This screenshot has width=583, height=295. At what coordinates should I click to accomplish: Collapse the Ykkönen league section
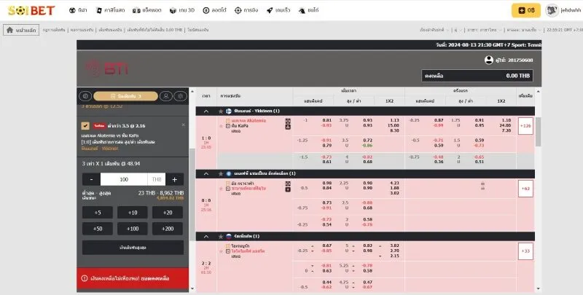click(206, 111)
